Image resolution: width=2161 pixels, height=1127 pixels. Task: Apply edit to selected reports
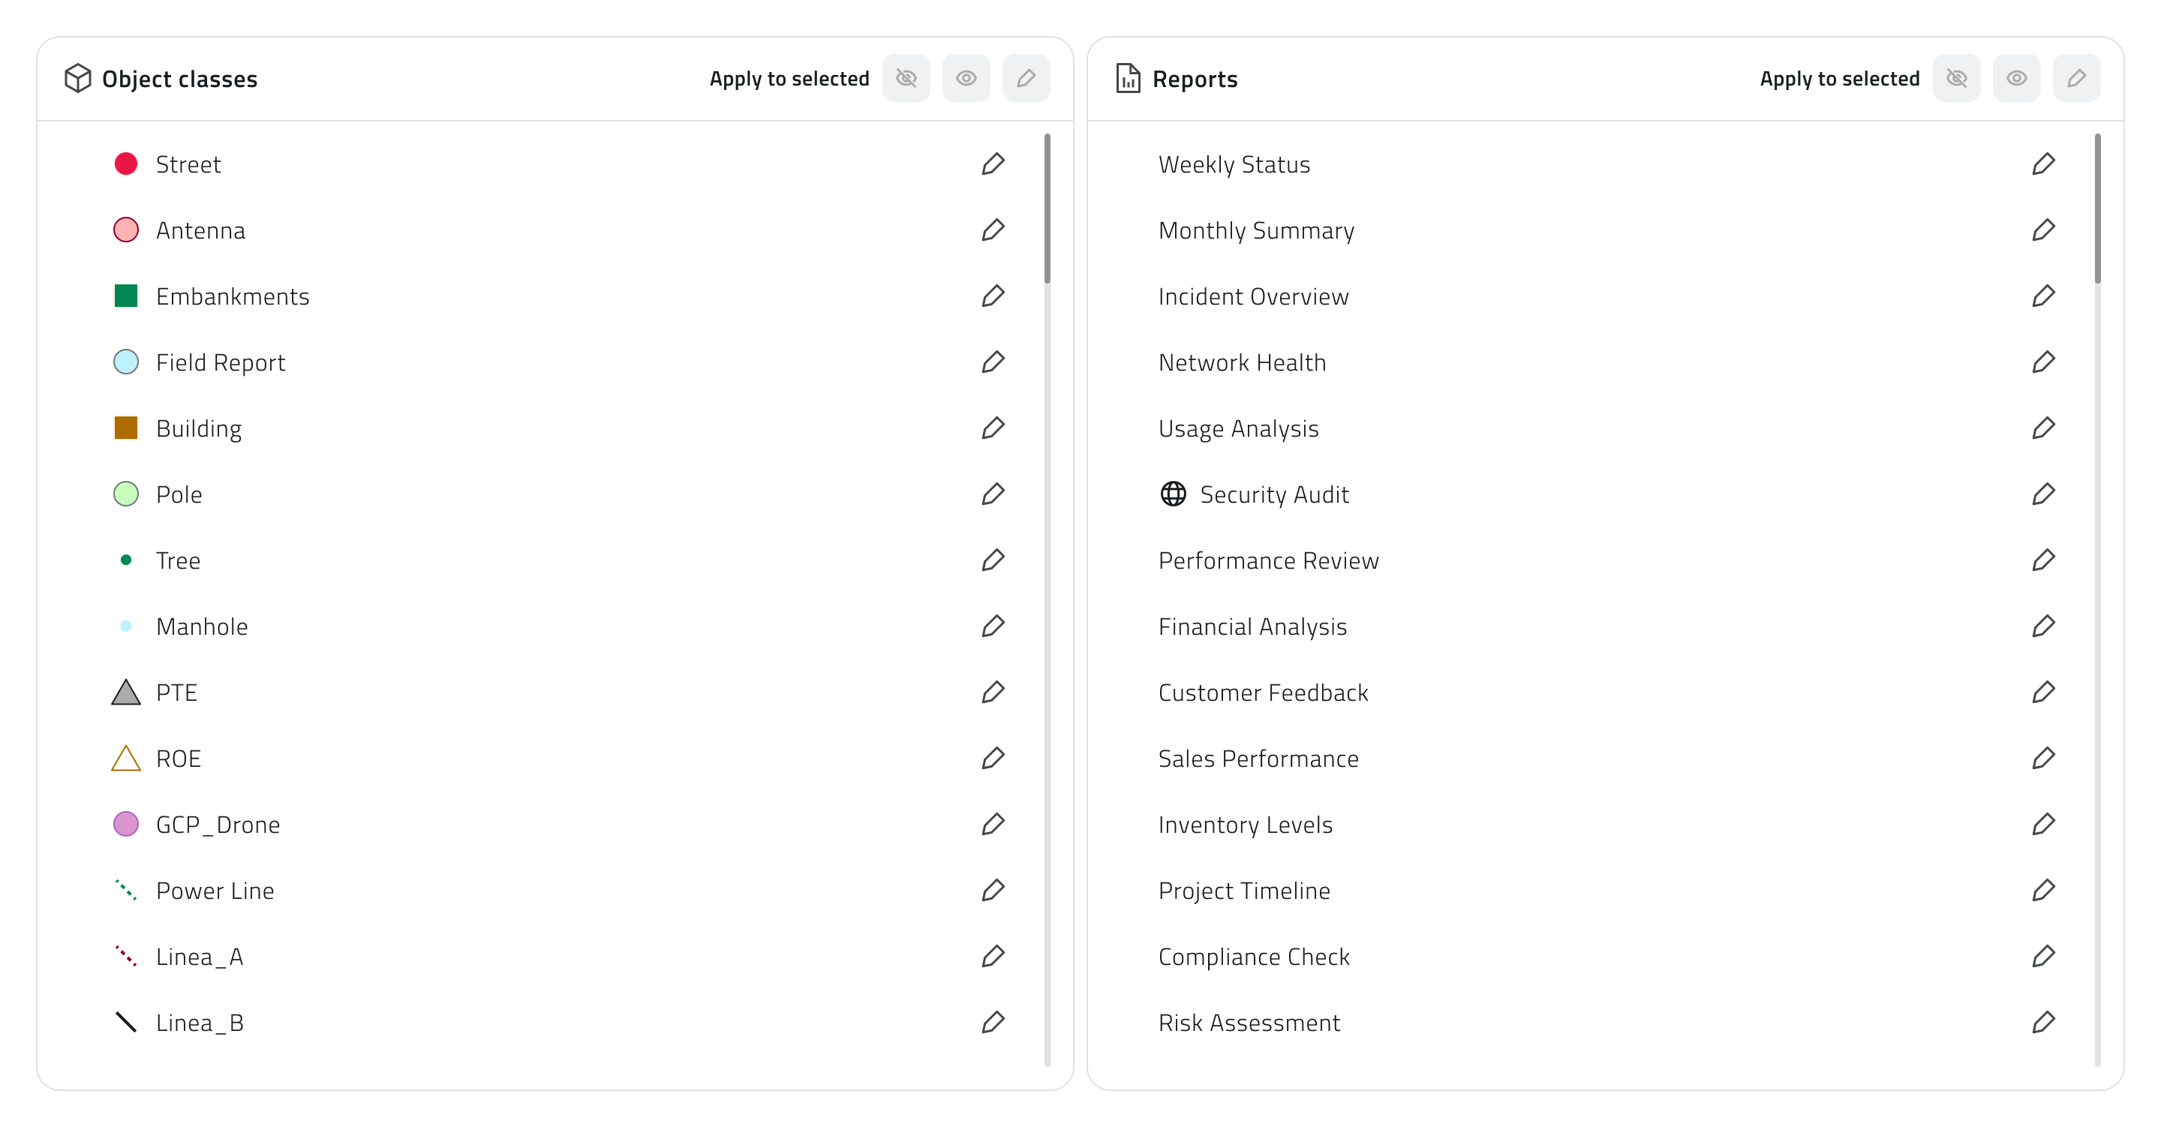tap(2076, 78)
